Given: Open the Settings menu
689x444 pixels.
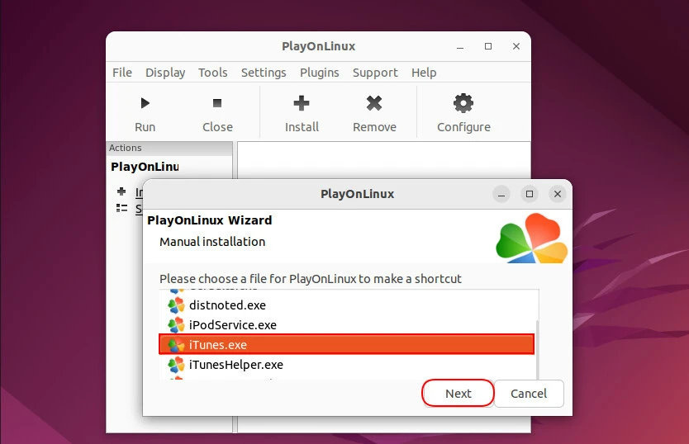Looking at the screenshot, I should pos(264,73).
